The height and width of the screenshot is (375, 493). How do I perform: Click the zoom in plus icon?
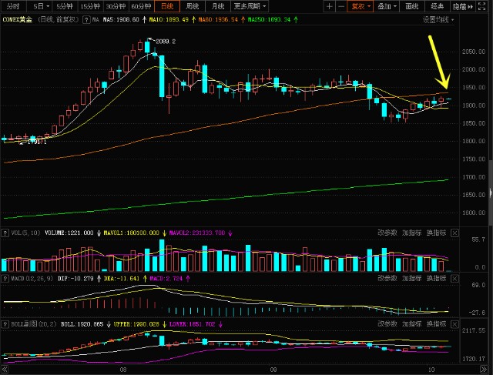[330, 6]
